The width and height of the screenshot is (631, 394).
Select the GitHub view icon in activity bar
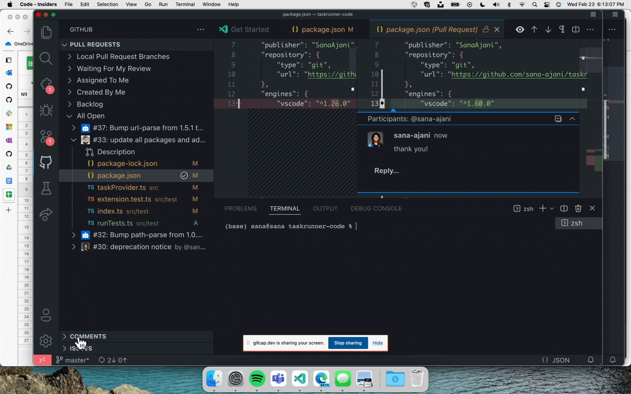[46, 162]
